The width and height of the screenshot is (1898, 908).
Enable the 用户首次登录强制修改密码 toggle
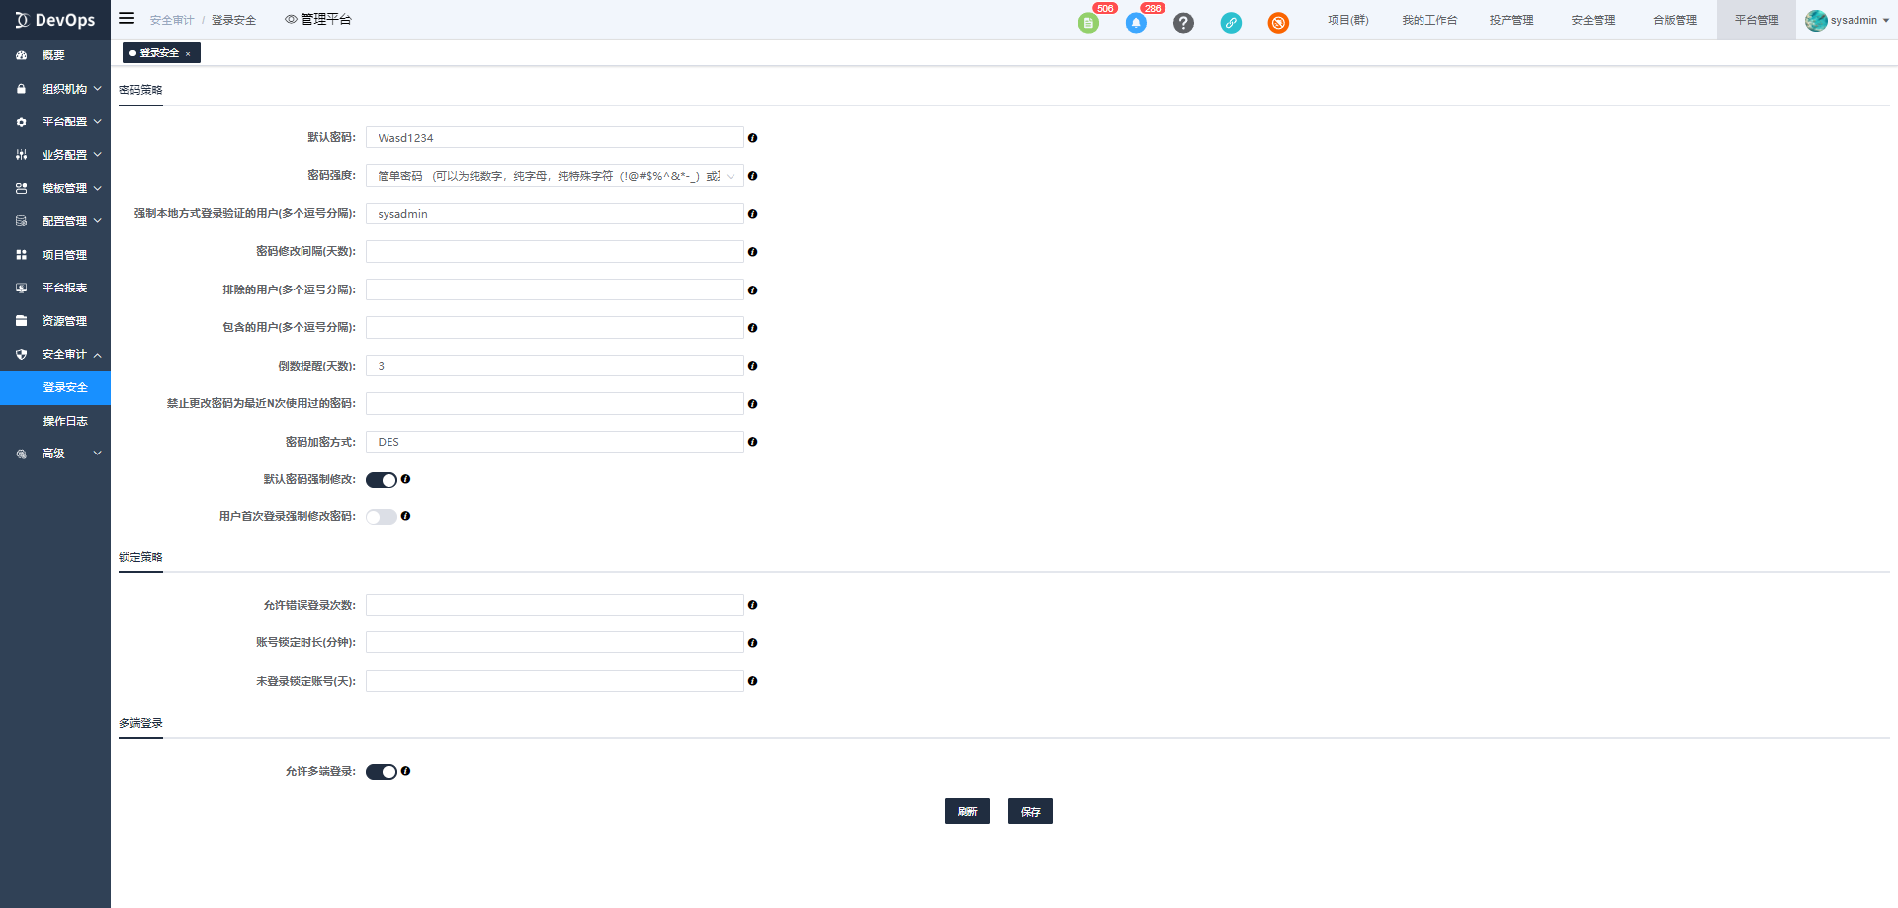[x=381, y=517]
